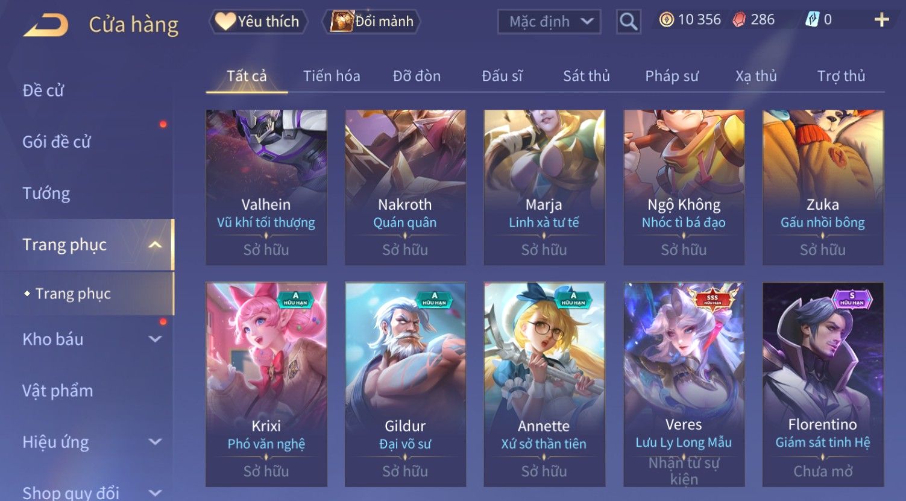This screenshot has height=501, width=906.
Task: Click the golden back arrow icon
Action: pos(45,25)
